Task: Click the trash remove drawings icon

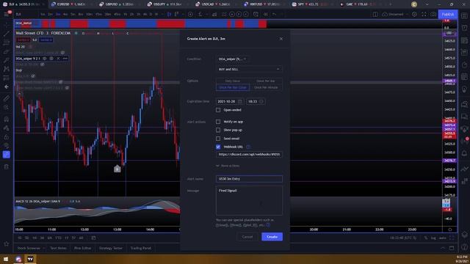Action: pos(7,166)
